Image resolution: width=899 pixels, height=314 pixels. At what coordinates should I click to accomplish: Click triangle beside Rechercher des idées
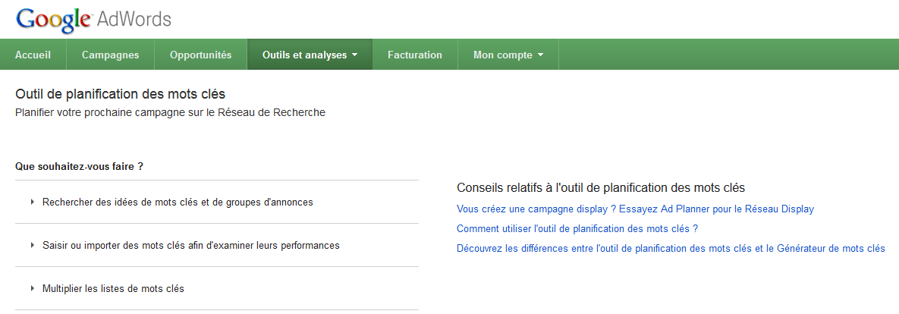[x=33, y=203]
